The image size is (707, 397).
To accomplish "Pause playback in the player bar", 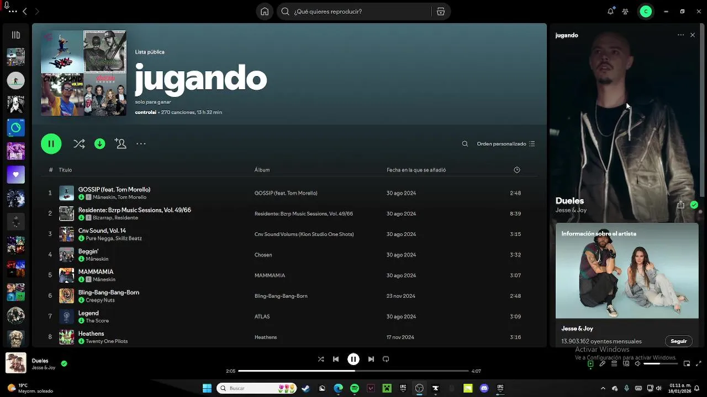I will 353,359.
